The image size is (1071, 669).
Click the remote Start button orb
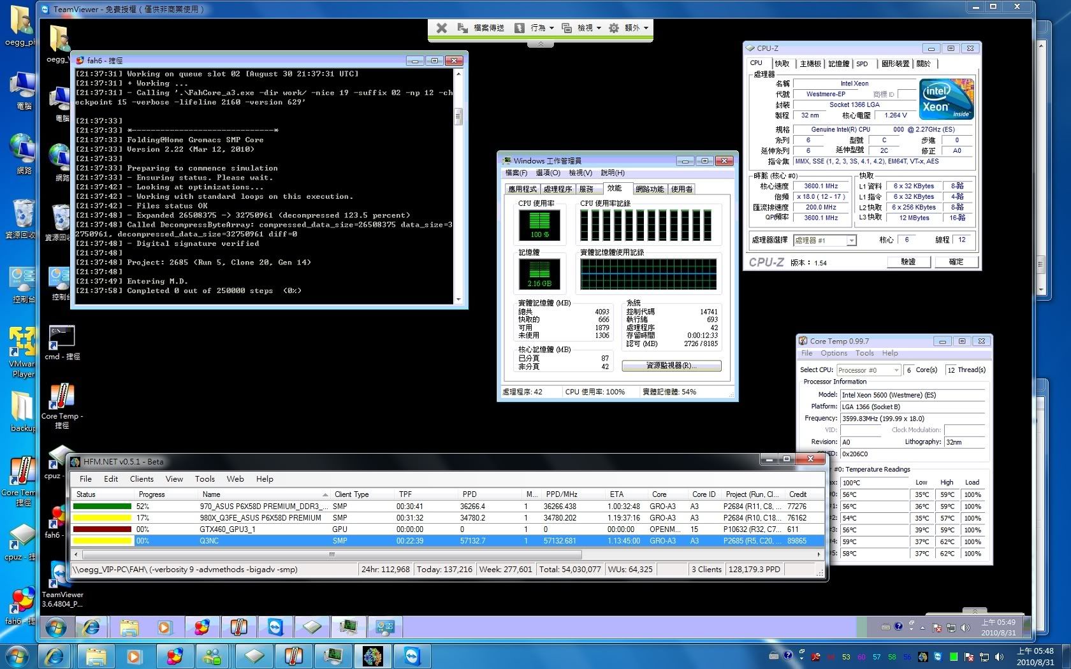coord(56,628)
